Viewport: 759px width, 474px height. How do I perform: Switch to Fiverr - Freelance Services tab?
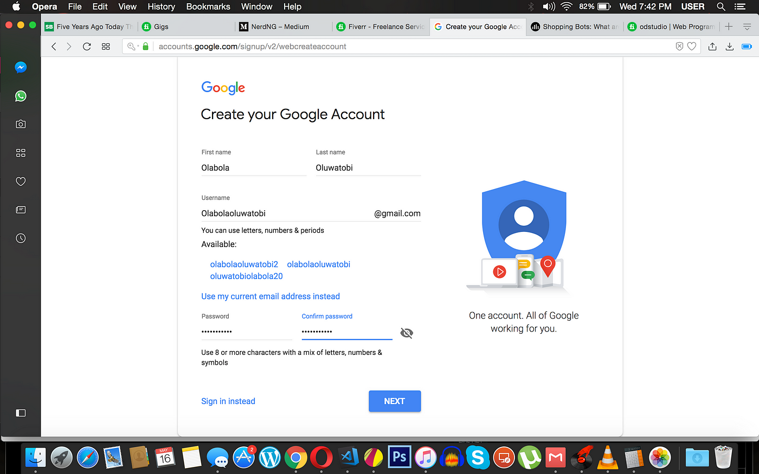tap(381, 27)
